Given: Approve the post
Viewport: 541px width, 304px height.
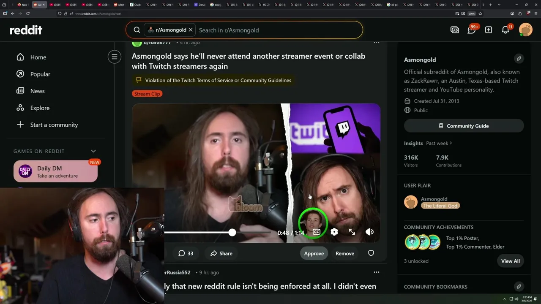Looking at the screenshot, I should [x=314, y=253].
